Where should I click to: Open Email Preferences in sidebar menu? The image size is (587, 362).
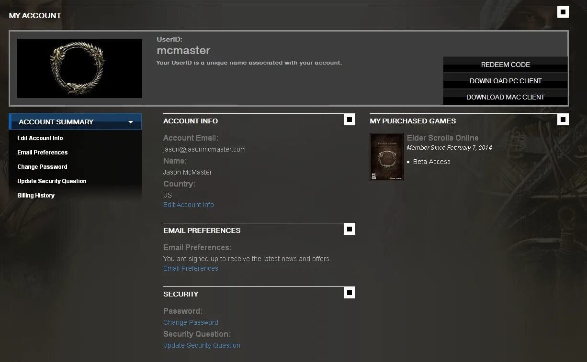coord(43,153)
